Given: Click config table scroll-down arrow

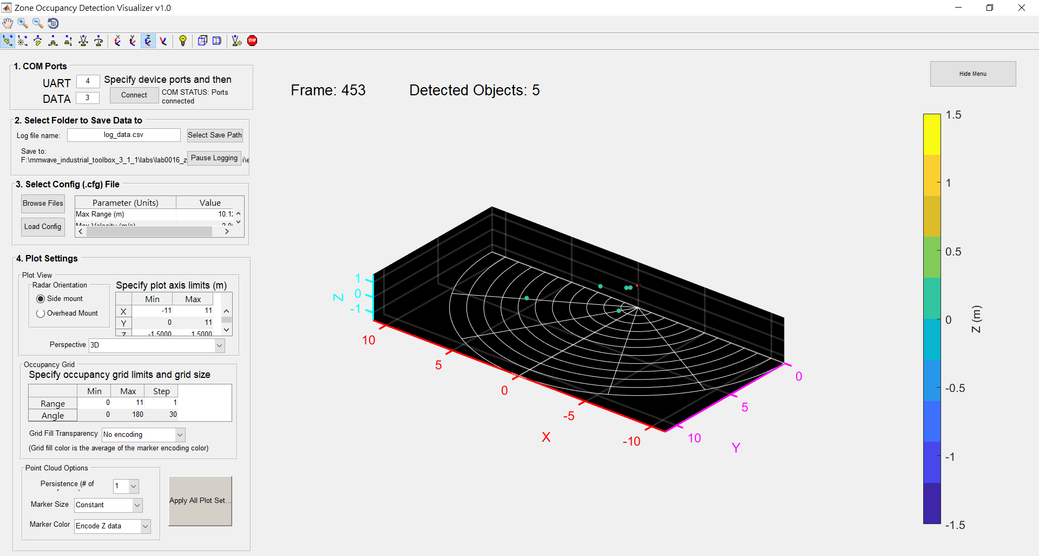Looking at the screenshot, I should (238, 222).
